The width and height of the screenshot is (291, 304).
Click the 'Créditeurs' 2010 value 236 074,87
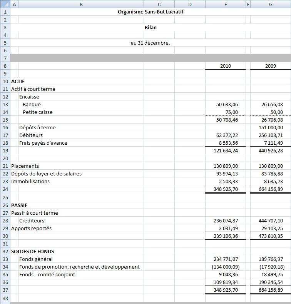pyautogui.click(x=226, y=220)
